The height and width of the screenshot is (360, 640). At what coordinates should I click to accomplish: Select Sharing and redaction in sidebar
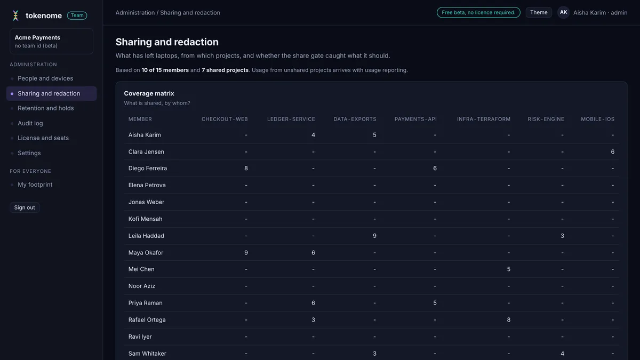(51, 93)
